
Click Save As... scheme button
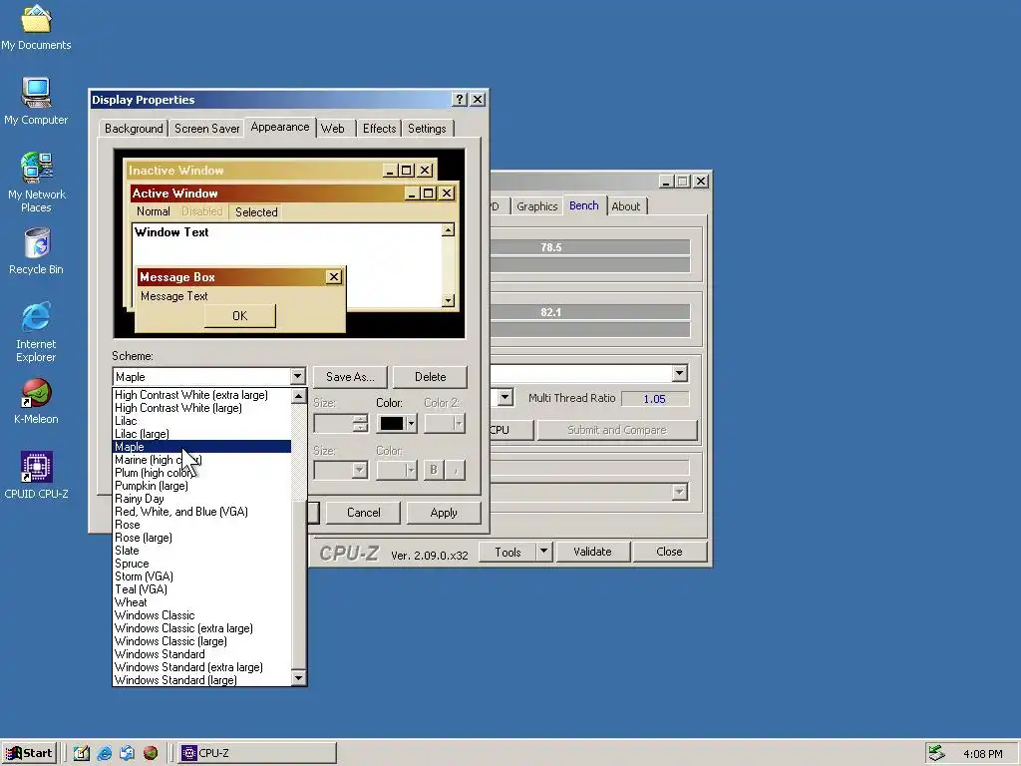[x=350, y=376]
